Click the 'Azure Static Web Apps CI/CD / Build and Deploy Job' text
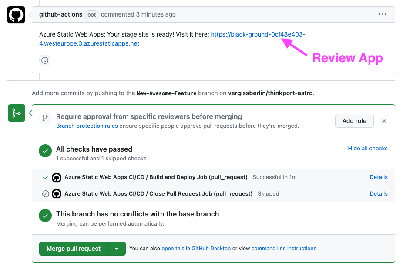Viewport: 403px width, 269px height. pyautogui.click(x=156, y=177)
